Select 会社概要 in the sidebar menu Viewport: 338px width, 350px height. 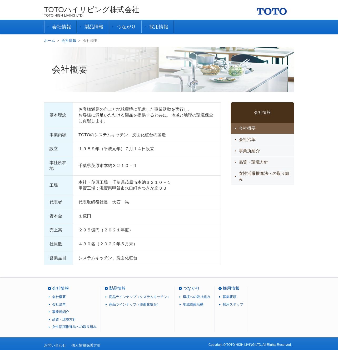(262, 128)
